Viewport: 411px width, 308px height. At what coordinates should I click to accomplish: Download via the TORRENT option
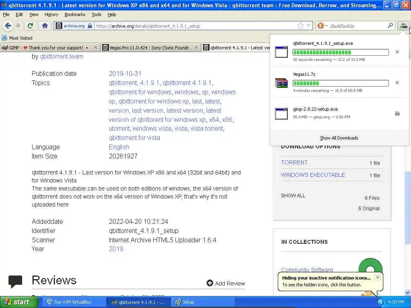point(294,163)
